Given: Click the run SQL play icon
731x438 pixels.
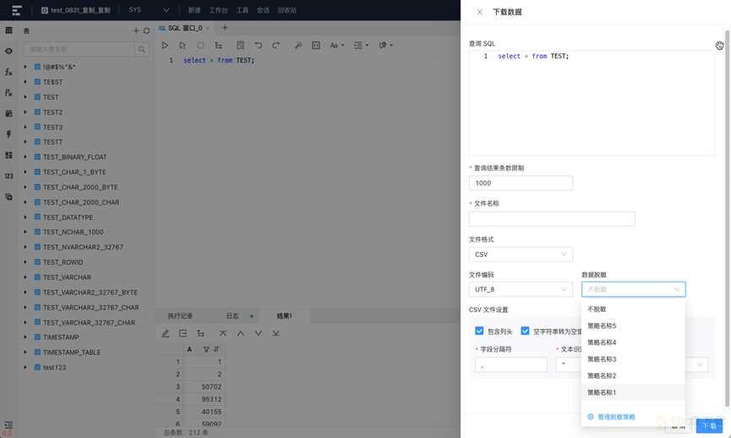Looking at the screenshot, I should (x=165, y=46).
